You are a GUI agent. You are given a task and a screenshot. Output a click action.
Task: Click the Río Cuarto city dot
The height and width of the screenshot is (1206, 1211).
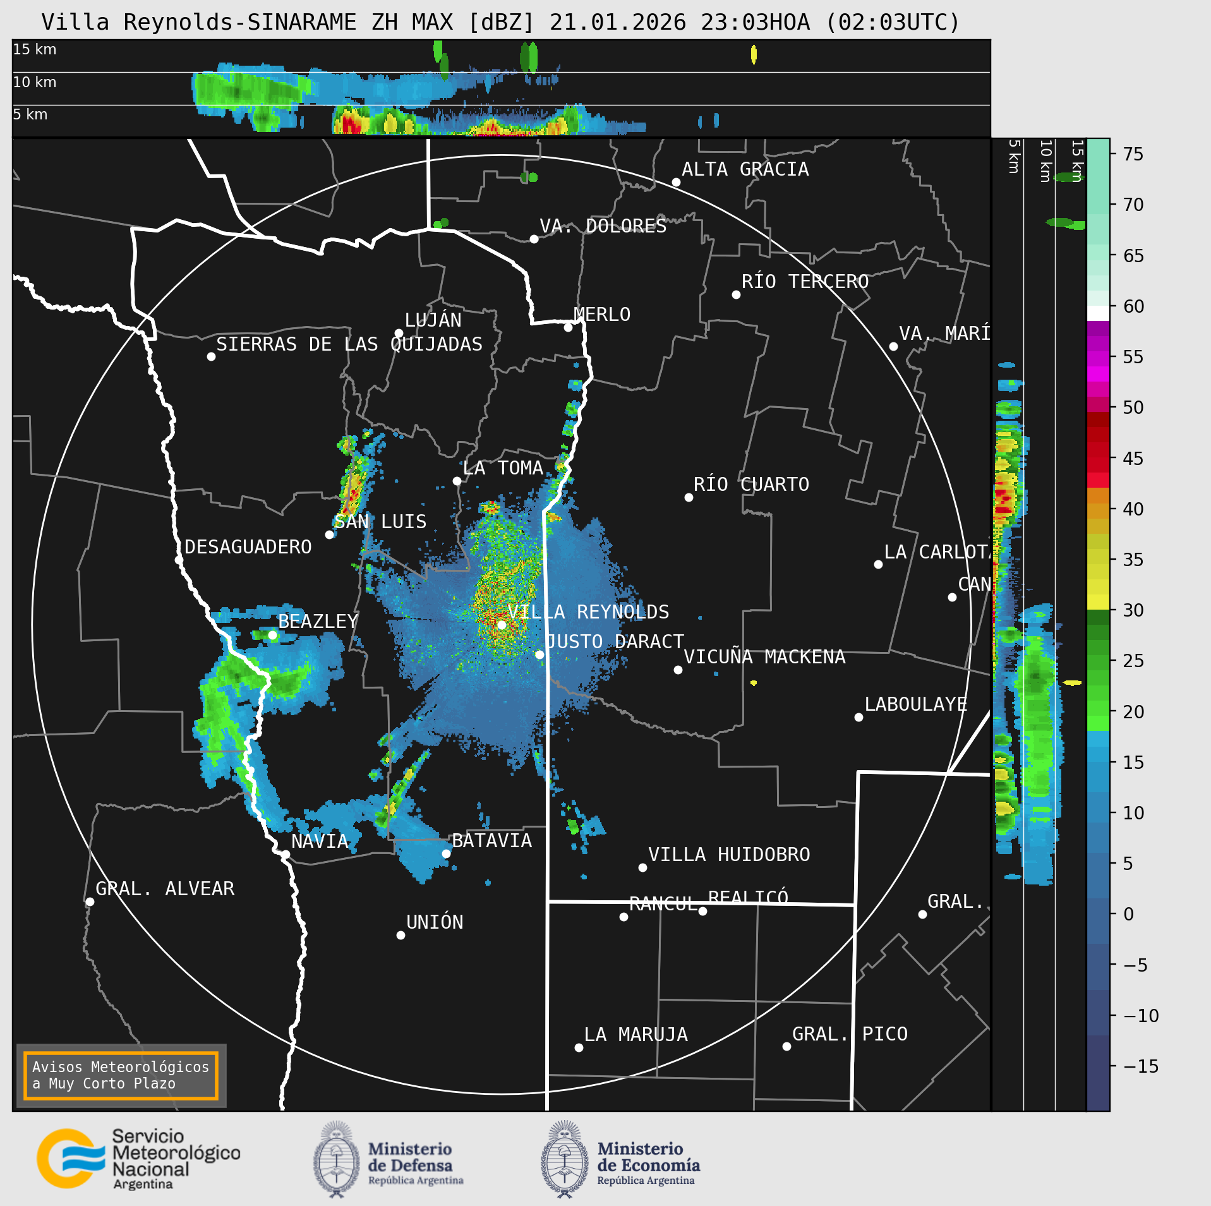click(x=689, y=498)
